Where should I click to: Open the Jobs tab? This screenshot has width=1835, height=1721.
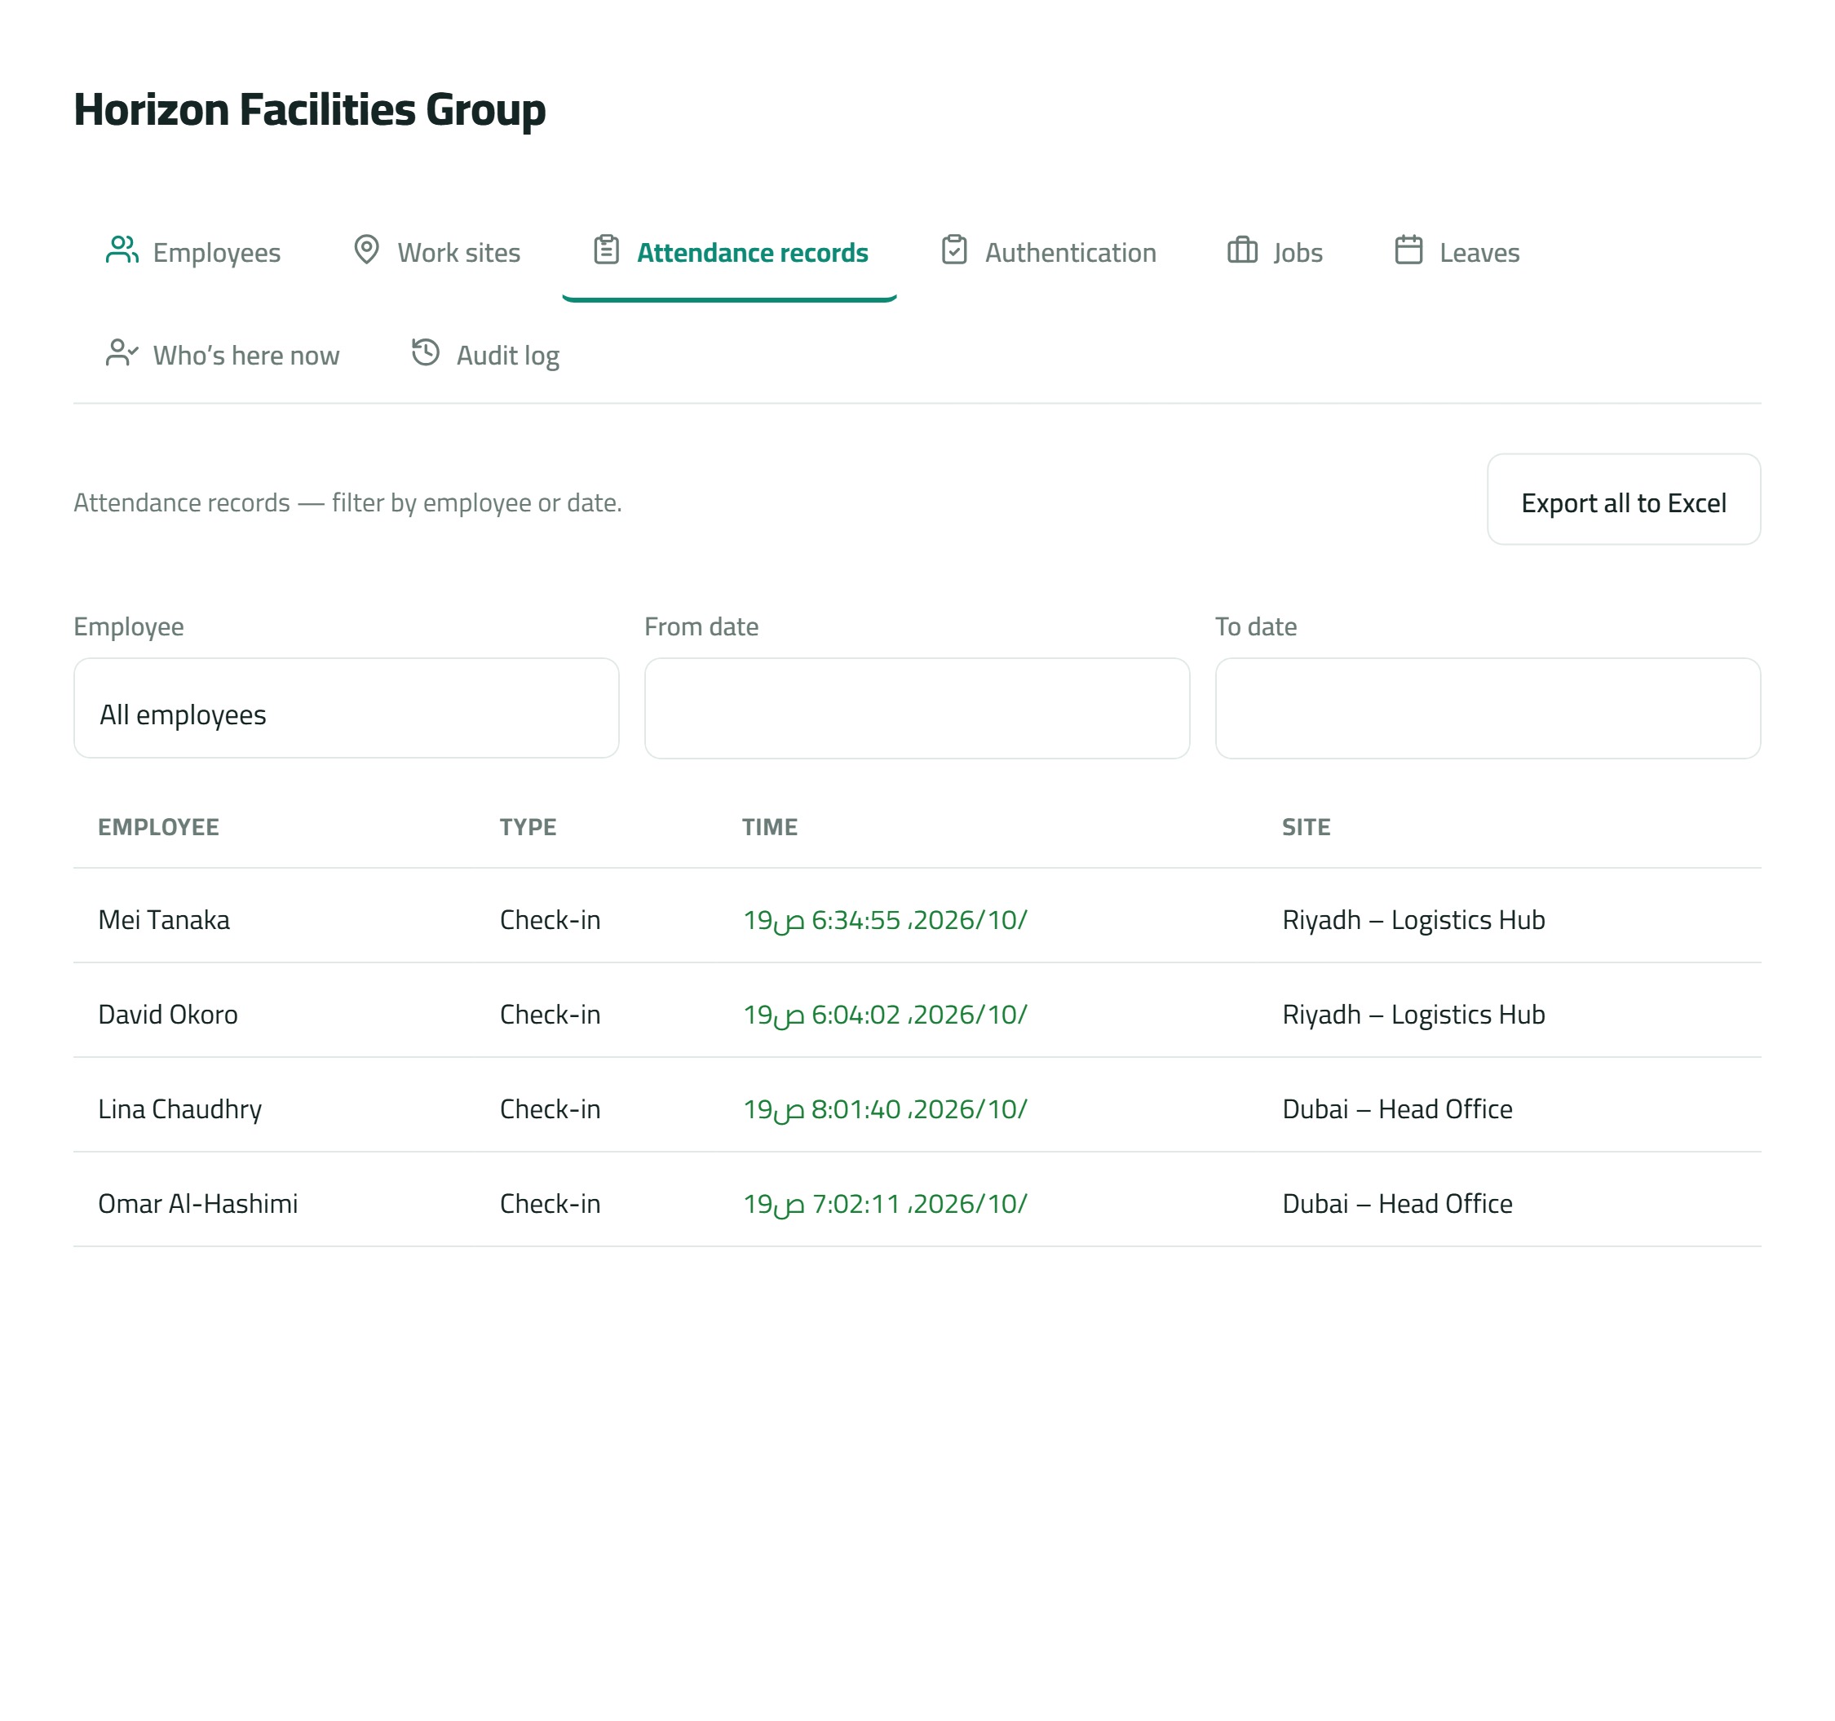coord(1275,252)
